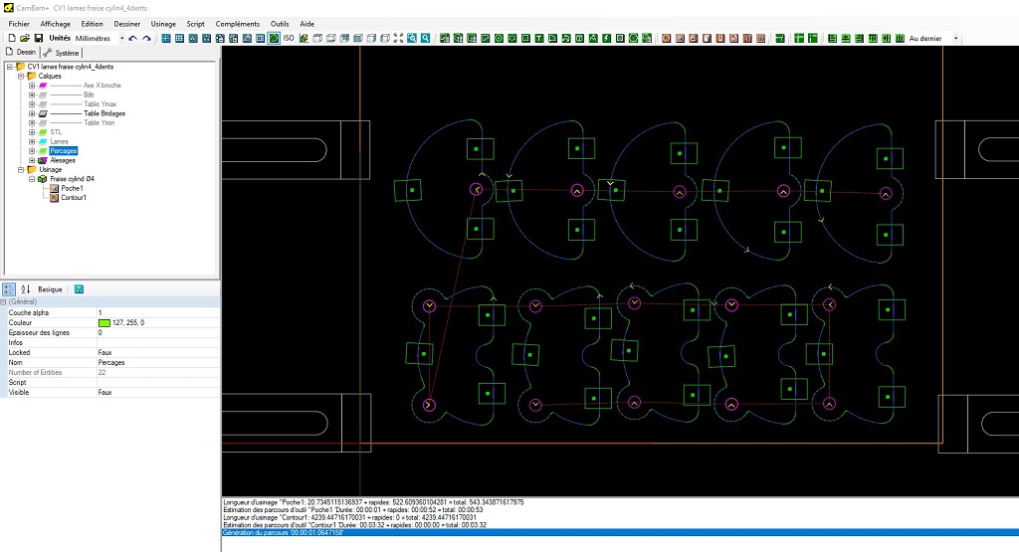Open the Unités Millimètres dropdown
The image size is (1019, 552).
click(x=122, y=38)
